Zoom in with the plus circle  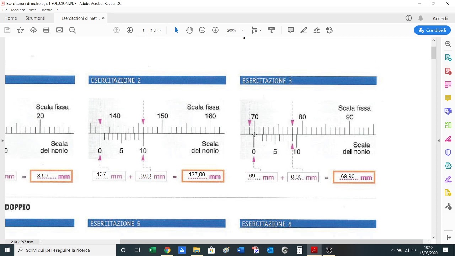click(x=215, y=30)
